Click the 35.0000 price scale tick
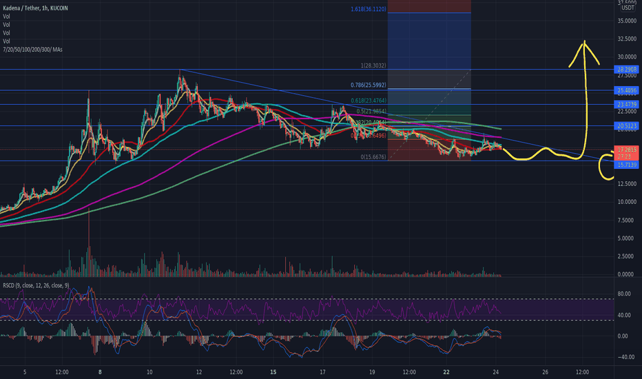This screenshot has width=642, height=379. click(x=627, y=21)
